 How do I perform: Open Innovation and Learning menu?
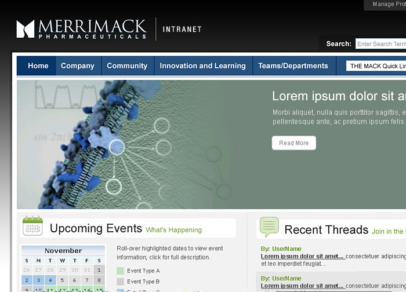[203, 65]
